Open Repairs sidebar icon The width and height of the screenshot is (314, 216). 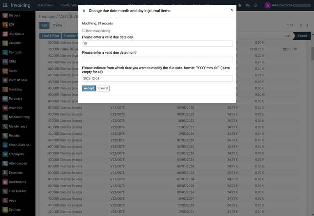click(5, 136)
